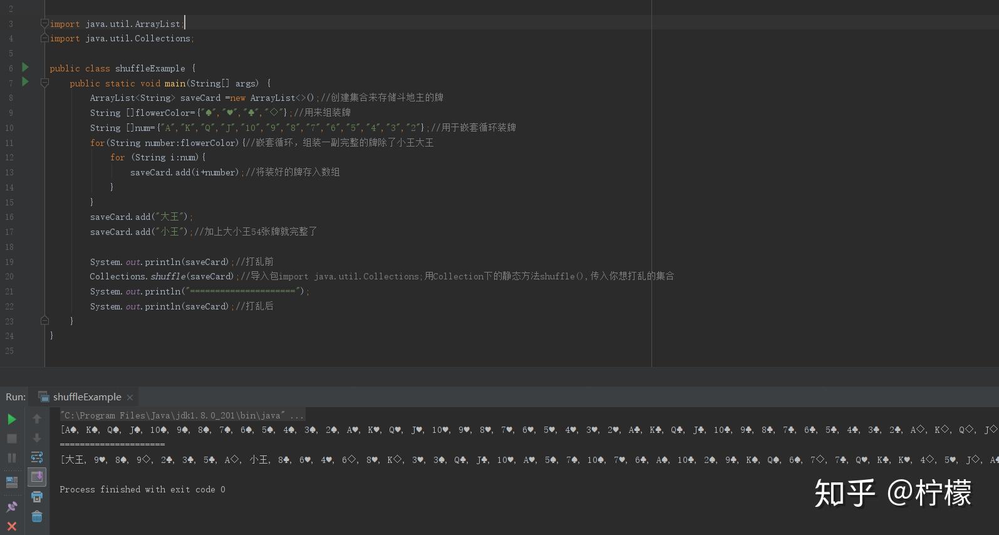Collapse the import block fold marker at line 3
Viewport: 999px width, 535px height.
(x=44, y=24)
